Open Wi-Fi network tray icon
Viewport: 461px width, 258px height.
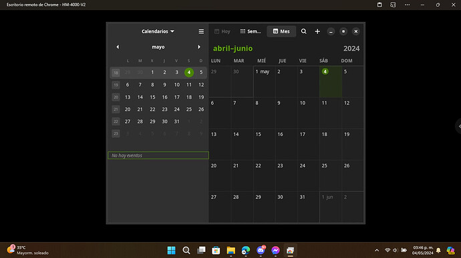tap(388, 250)
